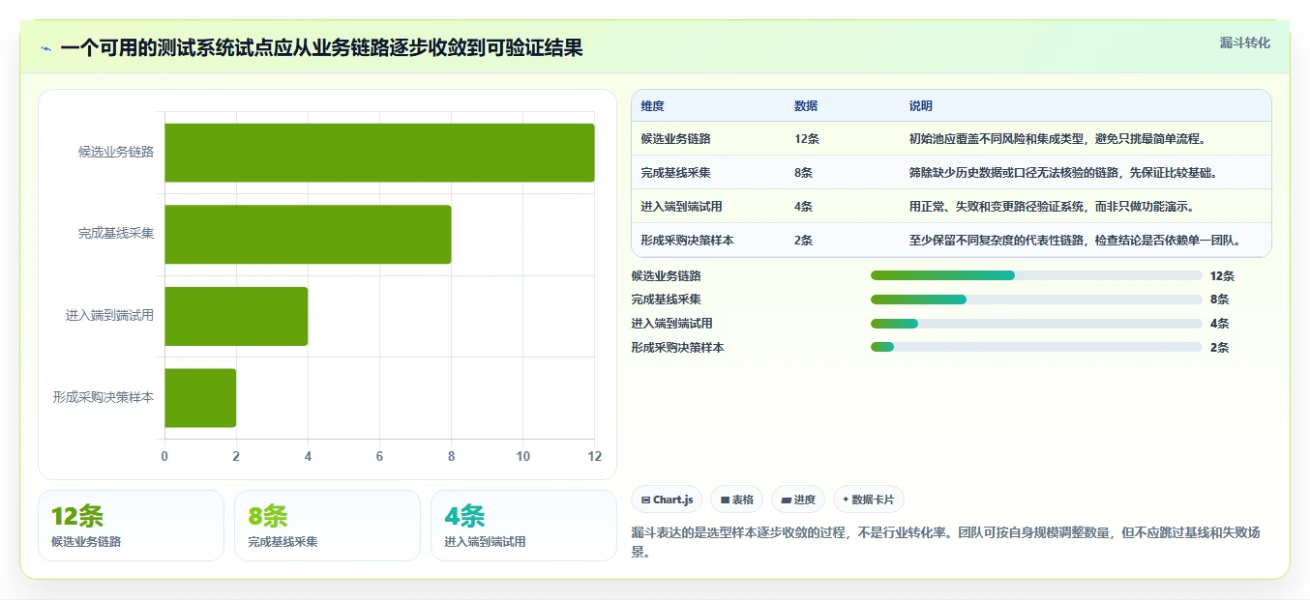Click the 12条 候选业务链路 data card

131,526
